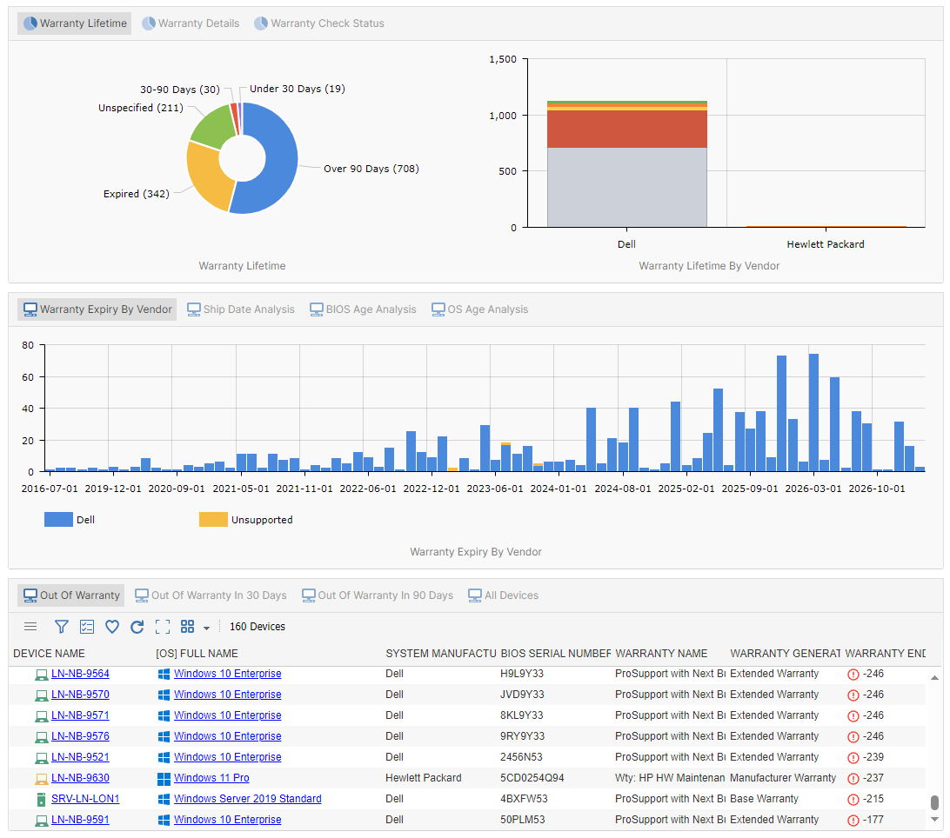Screen dimensions: 950x838
Task: Click warning icon next to -177 value
Action: pos(853,821)
